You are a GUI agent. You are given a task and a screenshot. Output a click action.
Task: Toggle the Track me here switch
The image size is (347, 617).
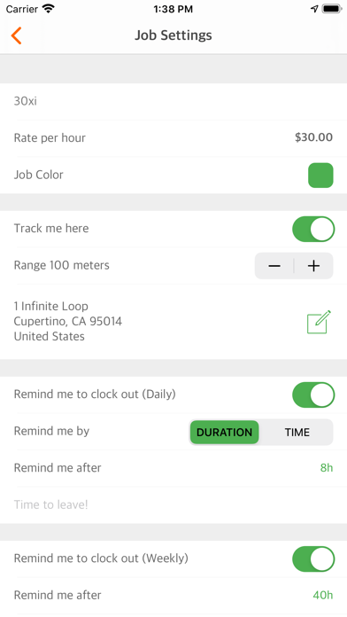coord(313,229)
